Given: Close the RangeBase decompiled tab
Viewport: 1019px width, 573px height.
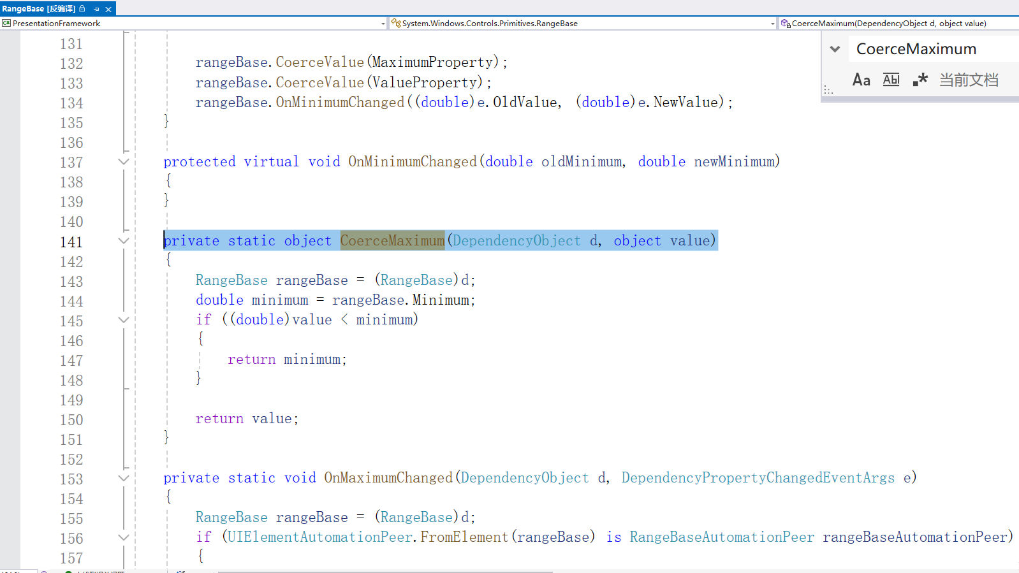Looking at the screenshot, I should pyautogui.click(x=108, y=9).
